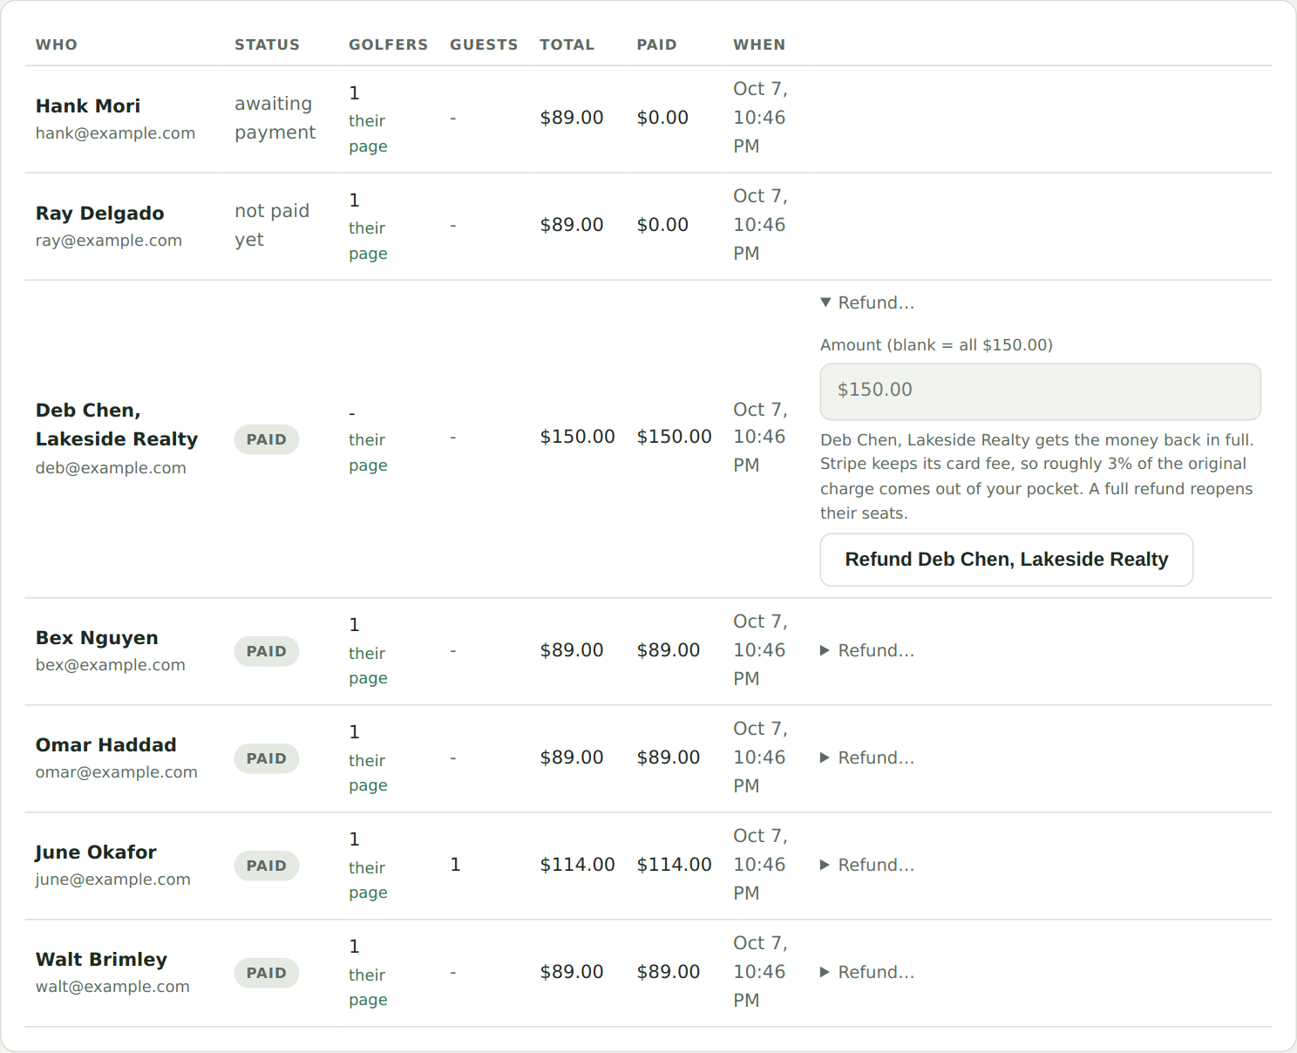Click the STATUS column header
This screenshot has width=1297, height=1053.
click(x=267, y=44)
